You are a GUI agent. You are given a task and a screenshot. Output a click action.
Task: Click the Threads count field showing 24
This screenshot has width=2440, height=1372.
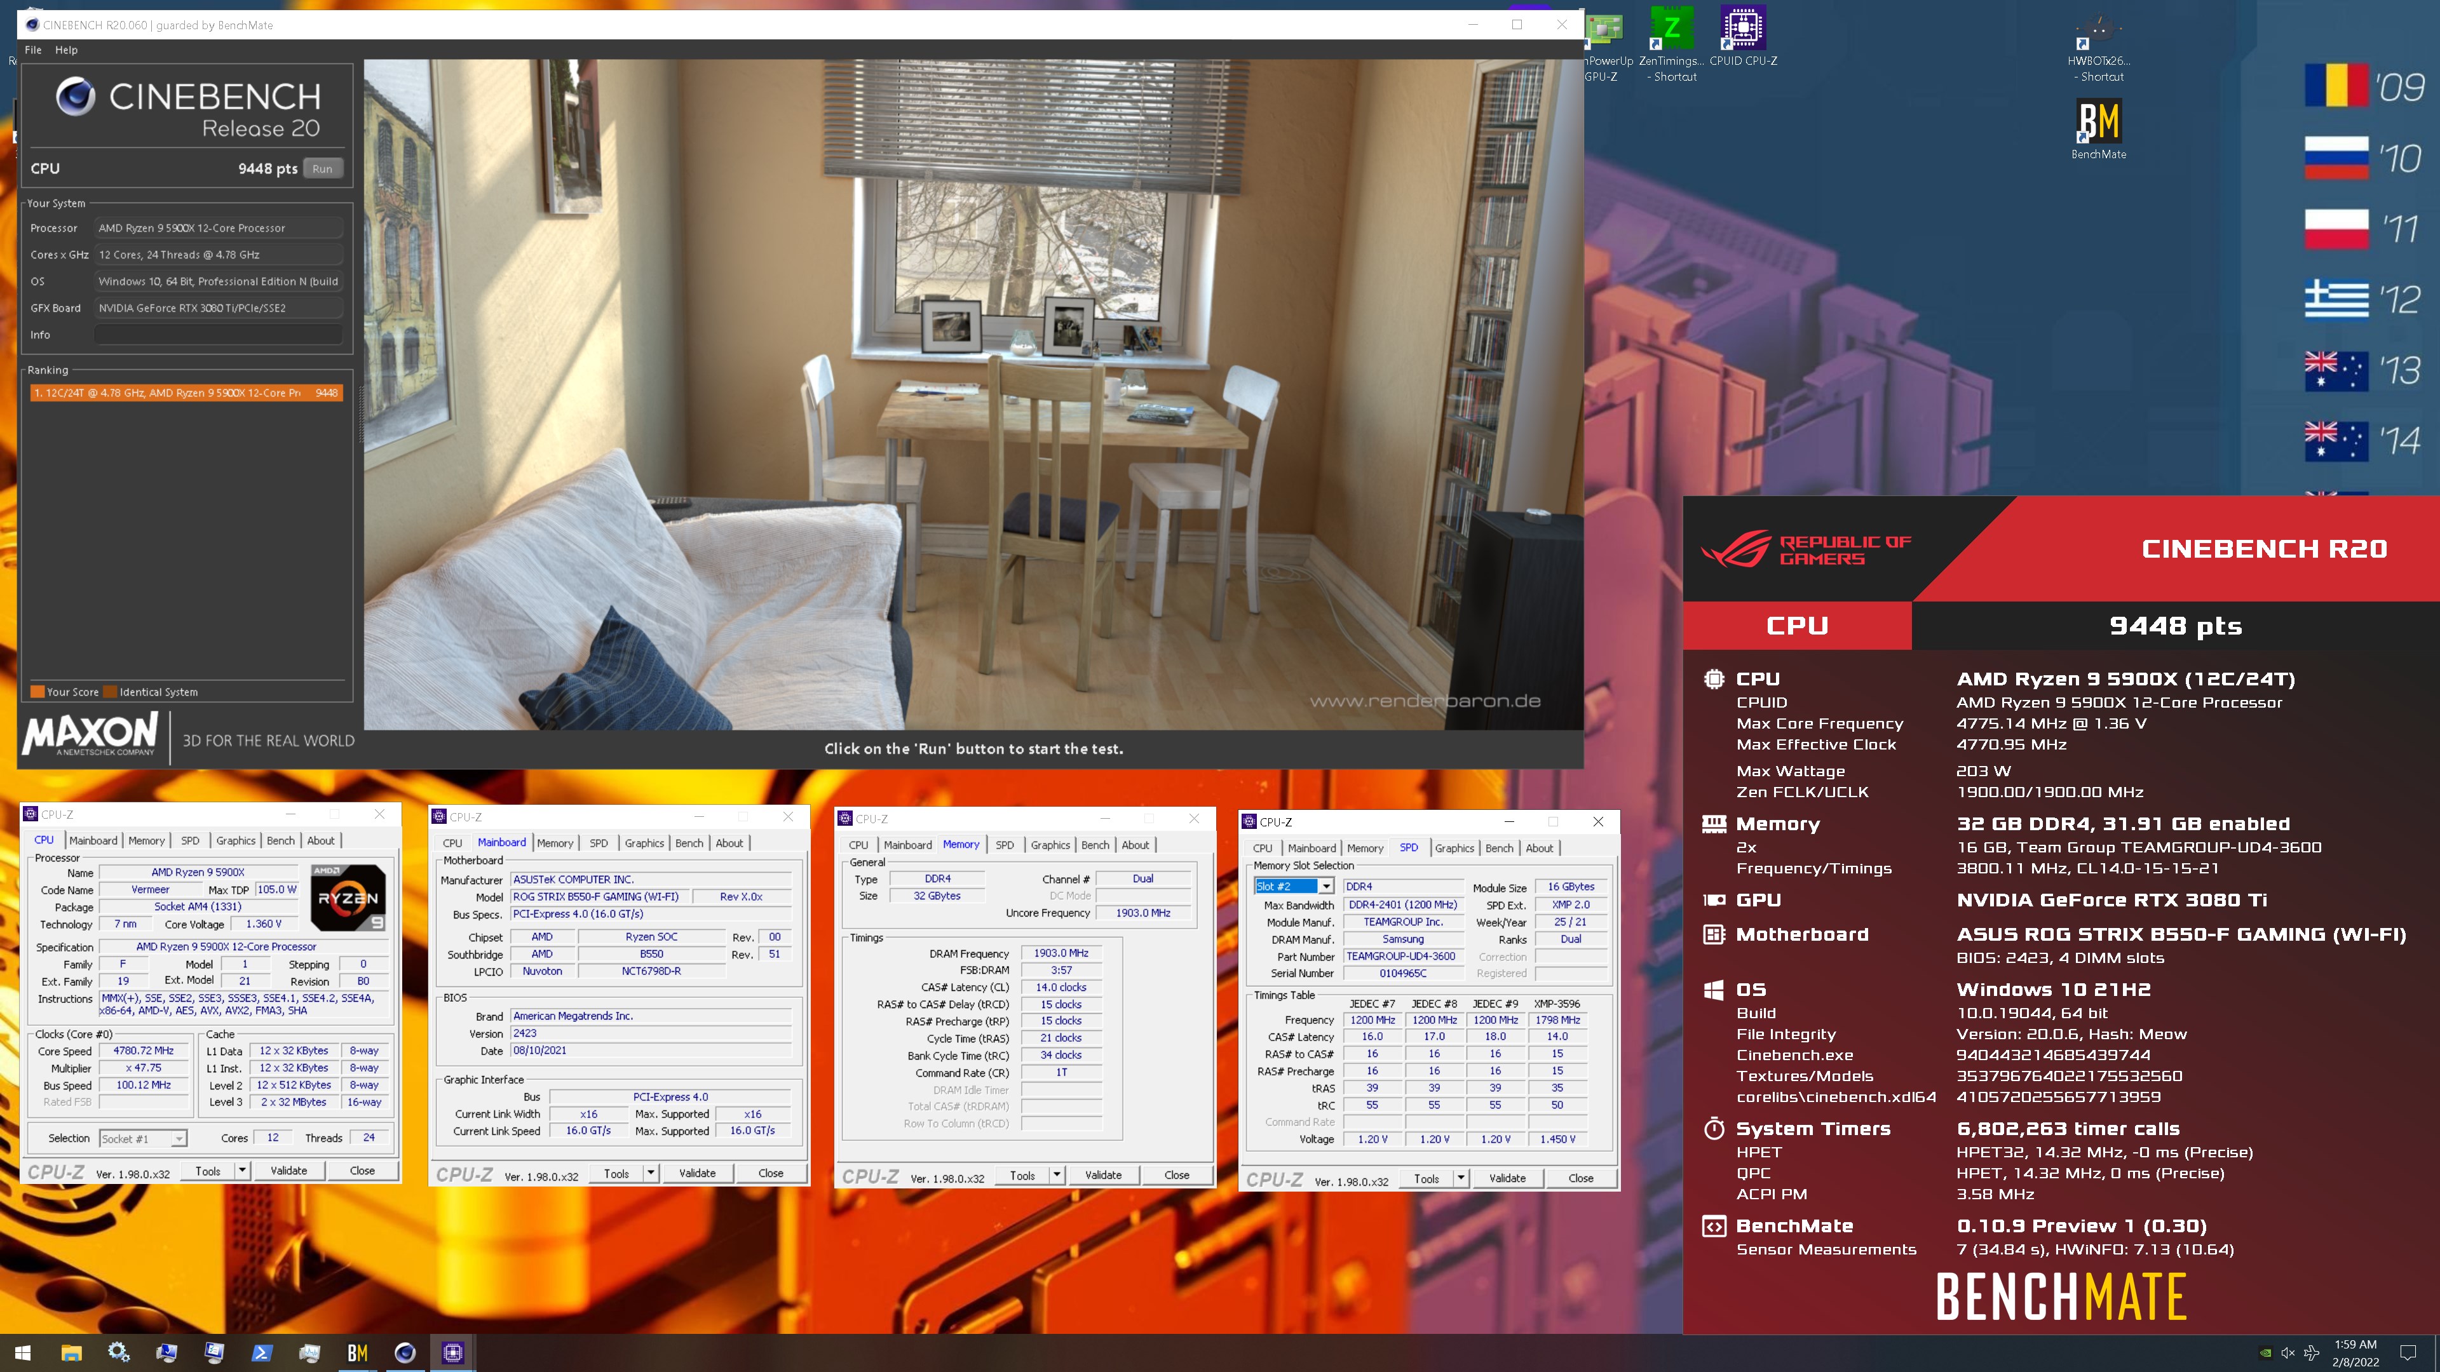pos(369,1137)
